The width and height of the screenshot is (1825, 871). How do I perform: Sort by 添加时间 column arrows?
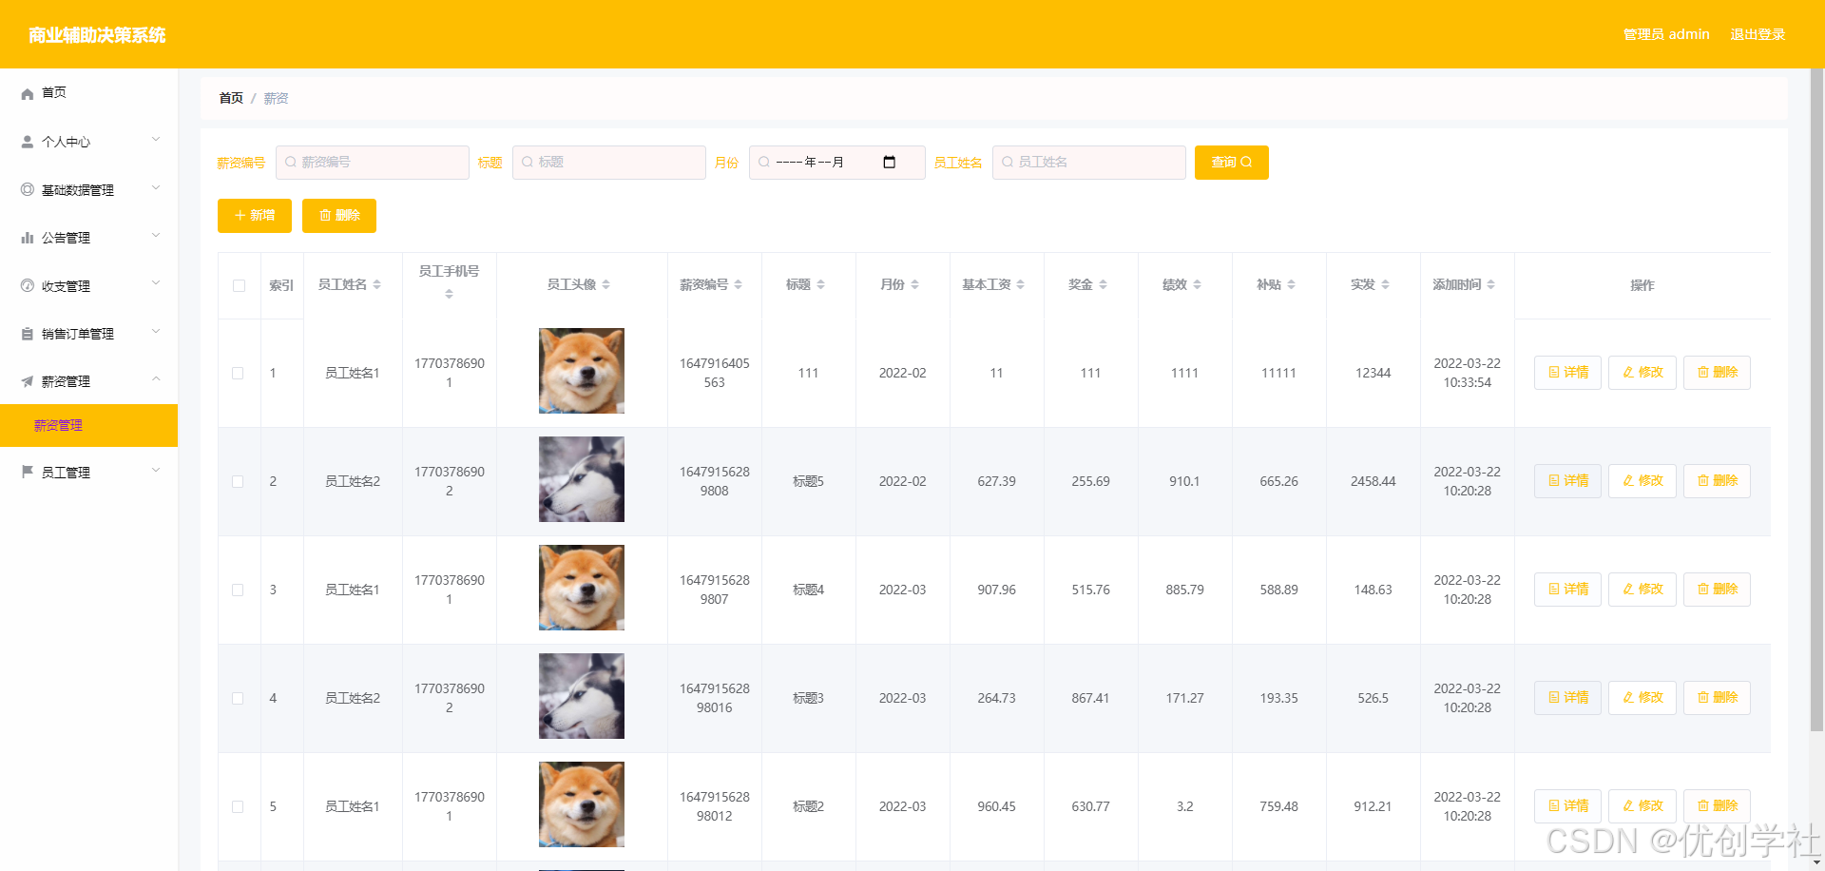tap(1490, 284)
